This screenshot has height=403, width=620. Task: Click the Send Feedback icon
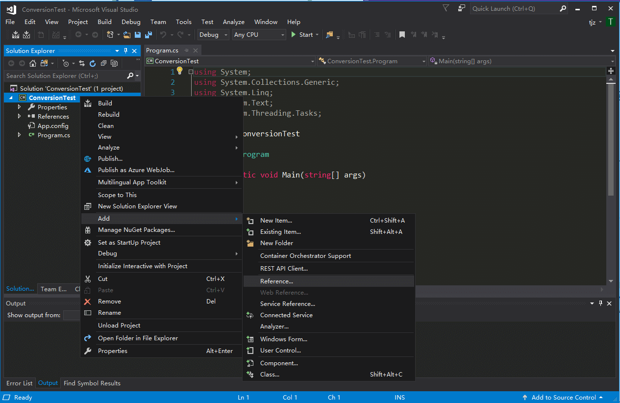click(461, 8)
